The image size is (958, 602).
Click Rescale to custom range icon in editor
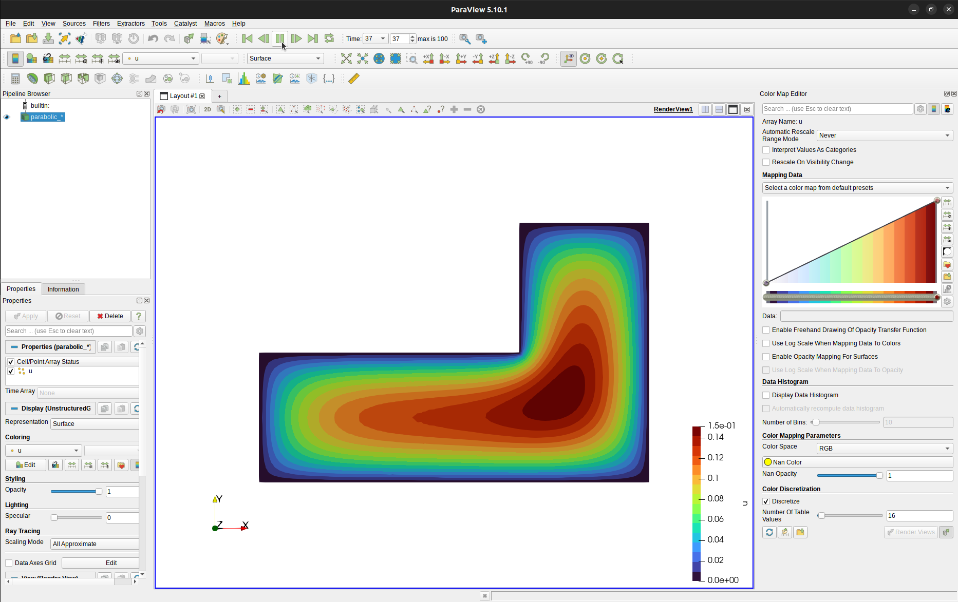(x=947, y=215)
